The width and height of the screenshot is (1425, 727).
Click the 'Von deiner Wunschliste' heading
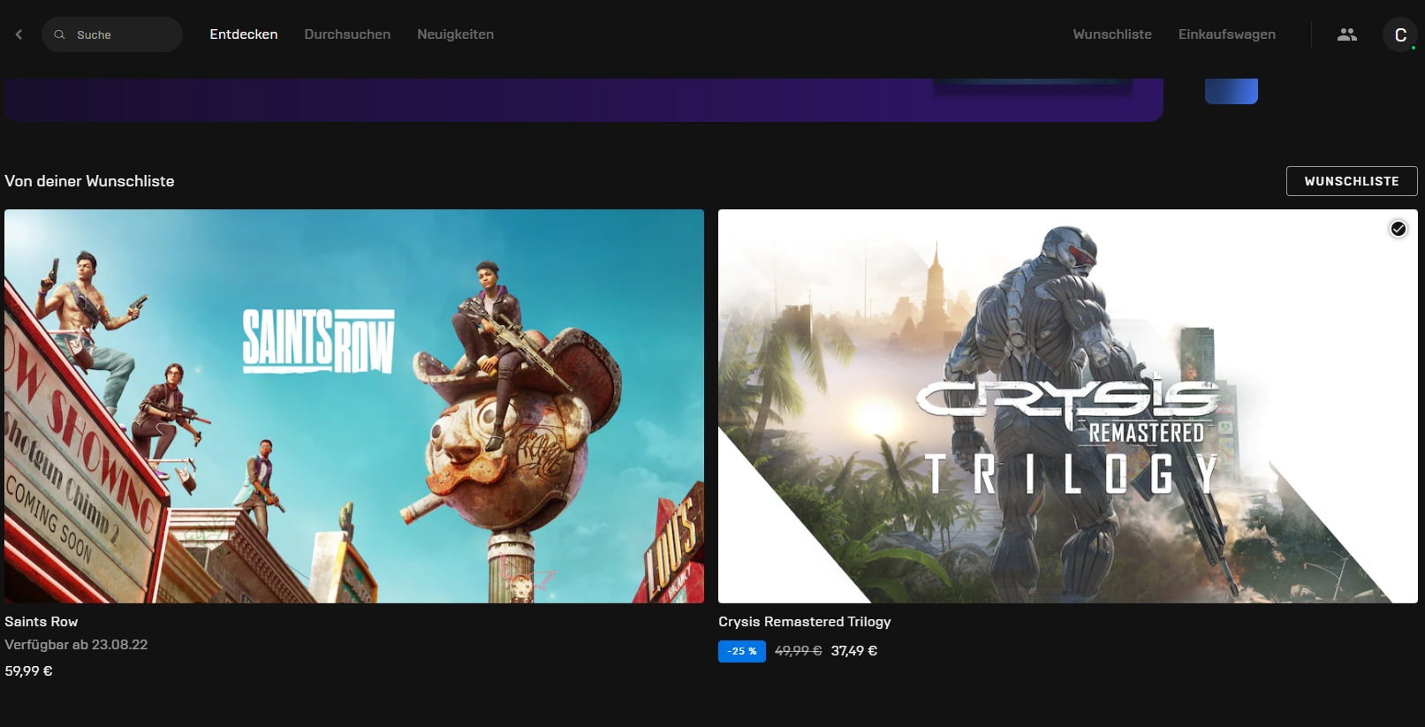coord(89,181)
